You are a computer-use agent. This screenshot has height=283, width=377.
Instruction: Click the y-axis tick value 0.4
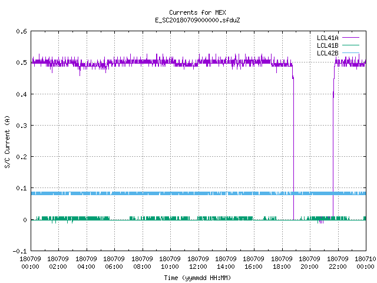coord(21,94)
